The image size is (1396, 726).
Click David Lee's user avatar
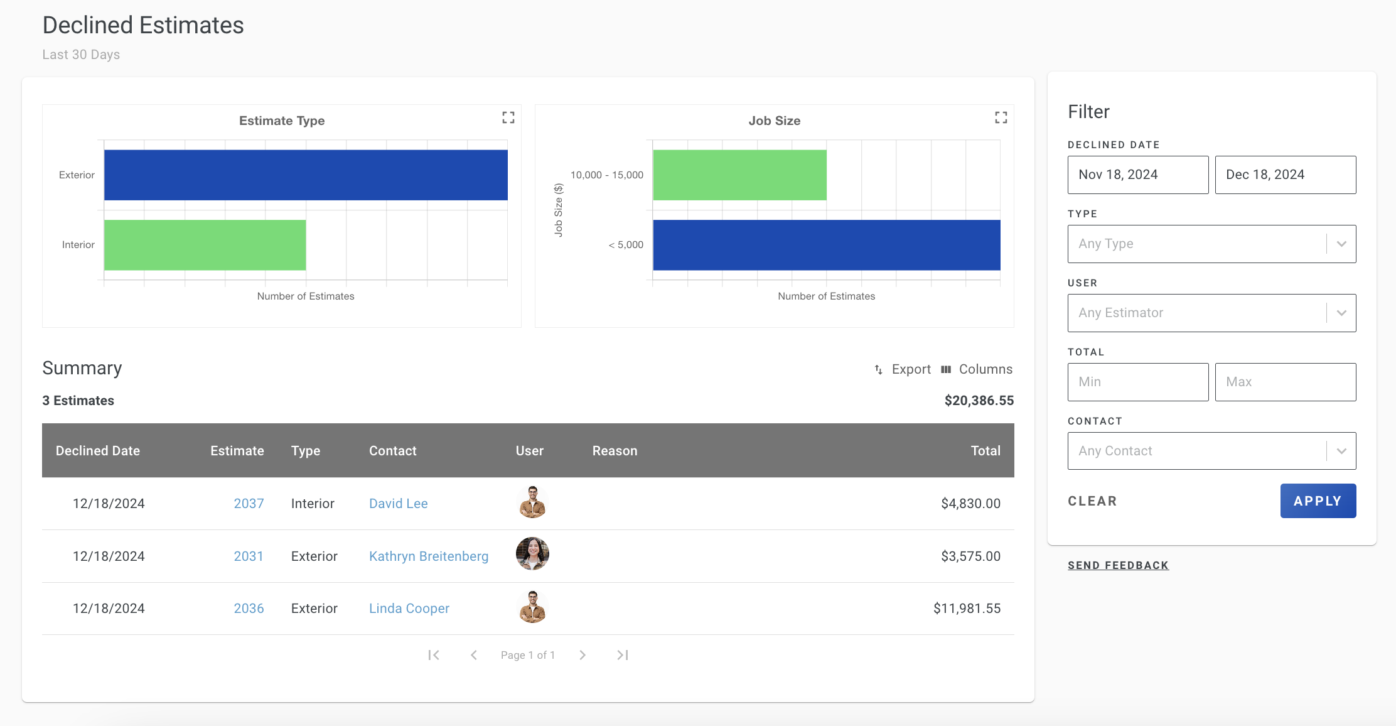(x=532, y=502)
